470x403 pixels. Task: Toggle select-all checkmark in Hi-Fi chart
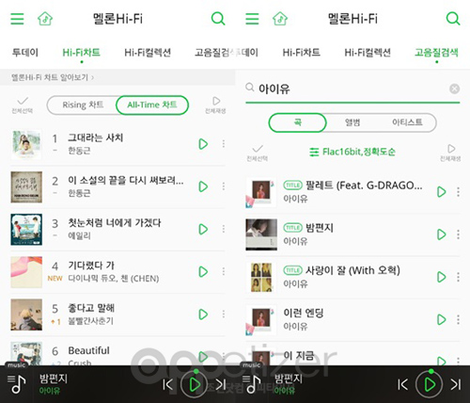coord(23,105)
